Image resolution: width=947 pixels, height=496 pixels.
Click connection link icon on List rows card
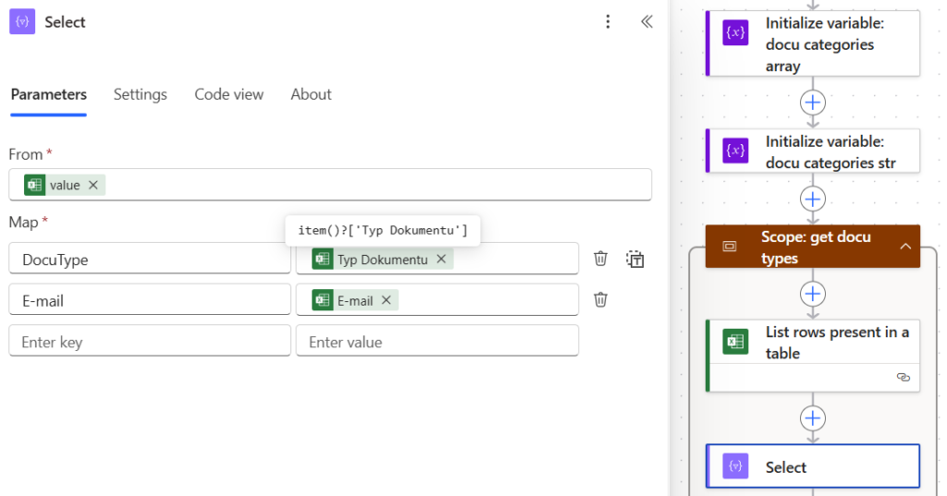(904, 377)
